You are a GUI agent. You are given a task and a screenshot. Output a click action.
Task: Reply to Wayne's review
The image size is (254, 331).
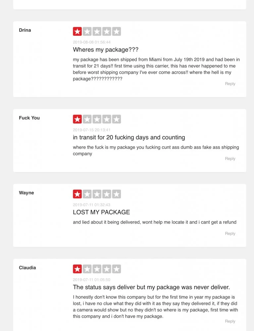coord(230,233)
